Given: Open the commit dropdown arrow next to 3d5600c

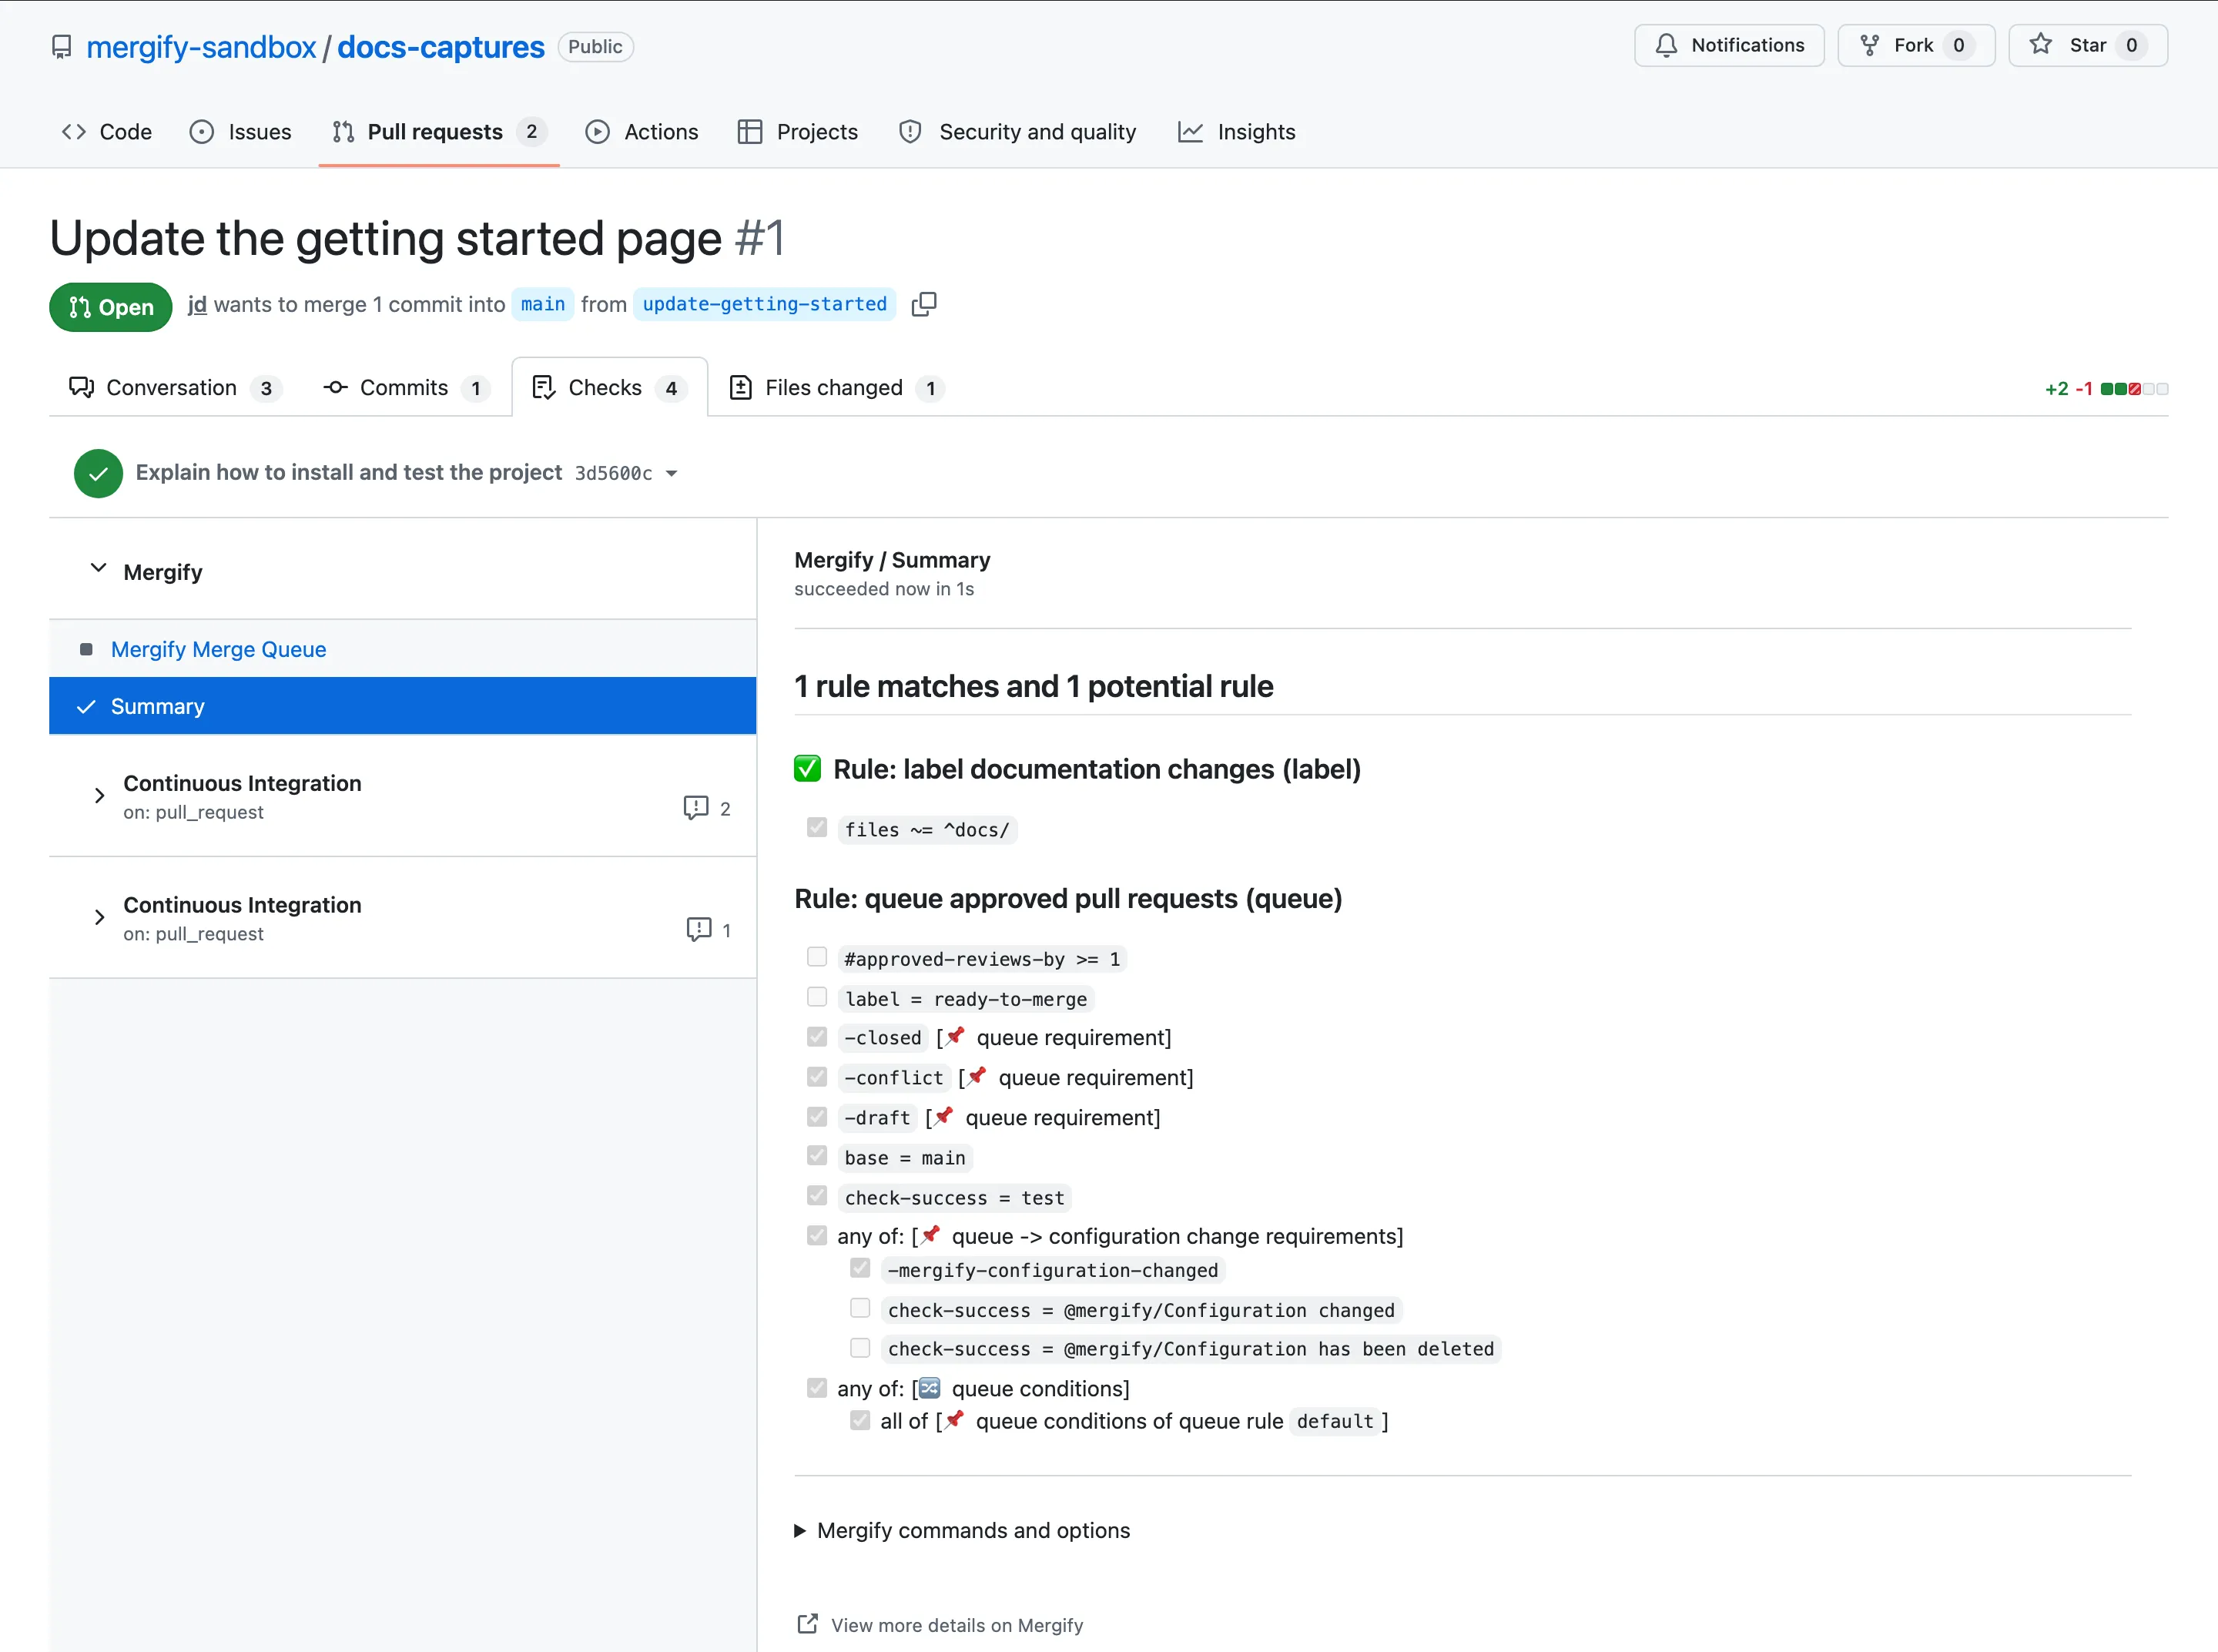Looking at the screenshot, I should point(672,473).
